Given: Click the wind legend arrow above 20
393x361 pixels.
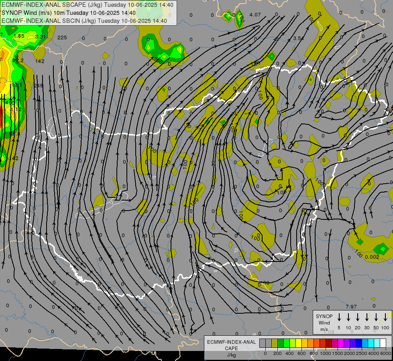Looking at the screenshot, I should 358,317.
